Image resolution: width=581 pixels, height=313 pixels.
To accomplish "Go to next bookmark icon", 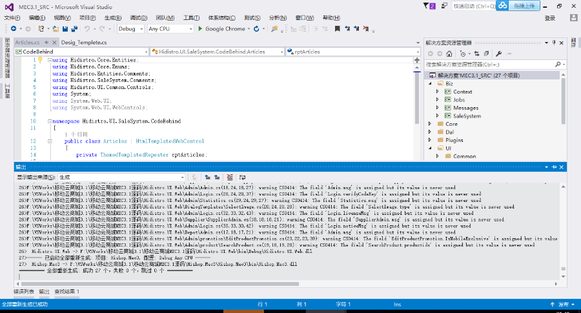I will pos(356,28).
